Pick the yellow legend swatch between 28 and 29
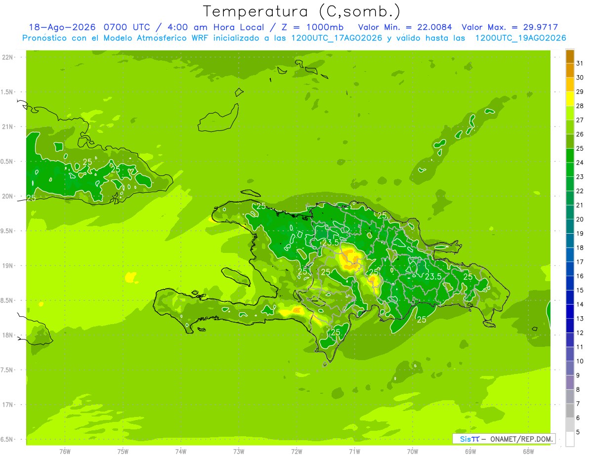Viewport: 593px width, 458px height. (570, 99)
